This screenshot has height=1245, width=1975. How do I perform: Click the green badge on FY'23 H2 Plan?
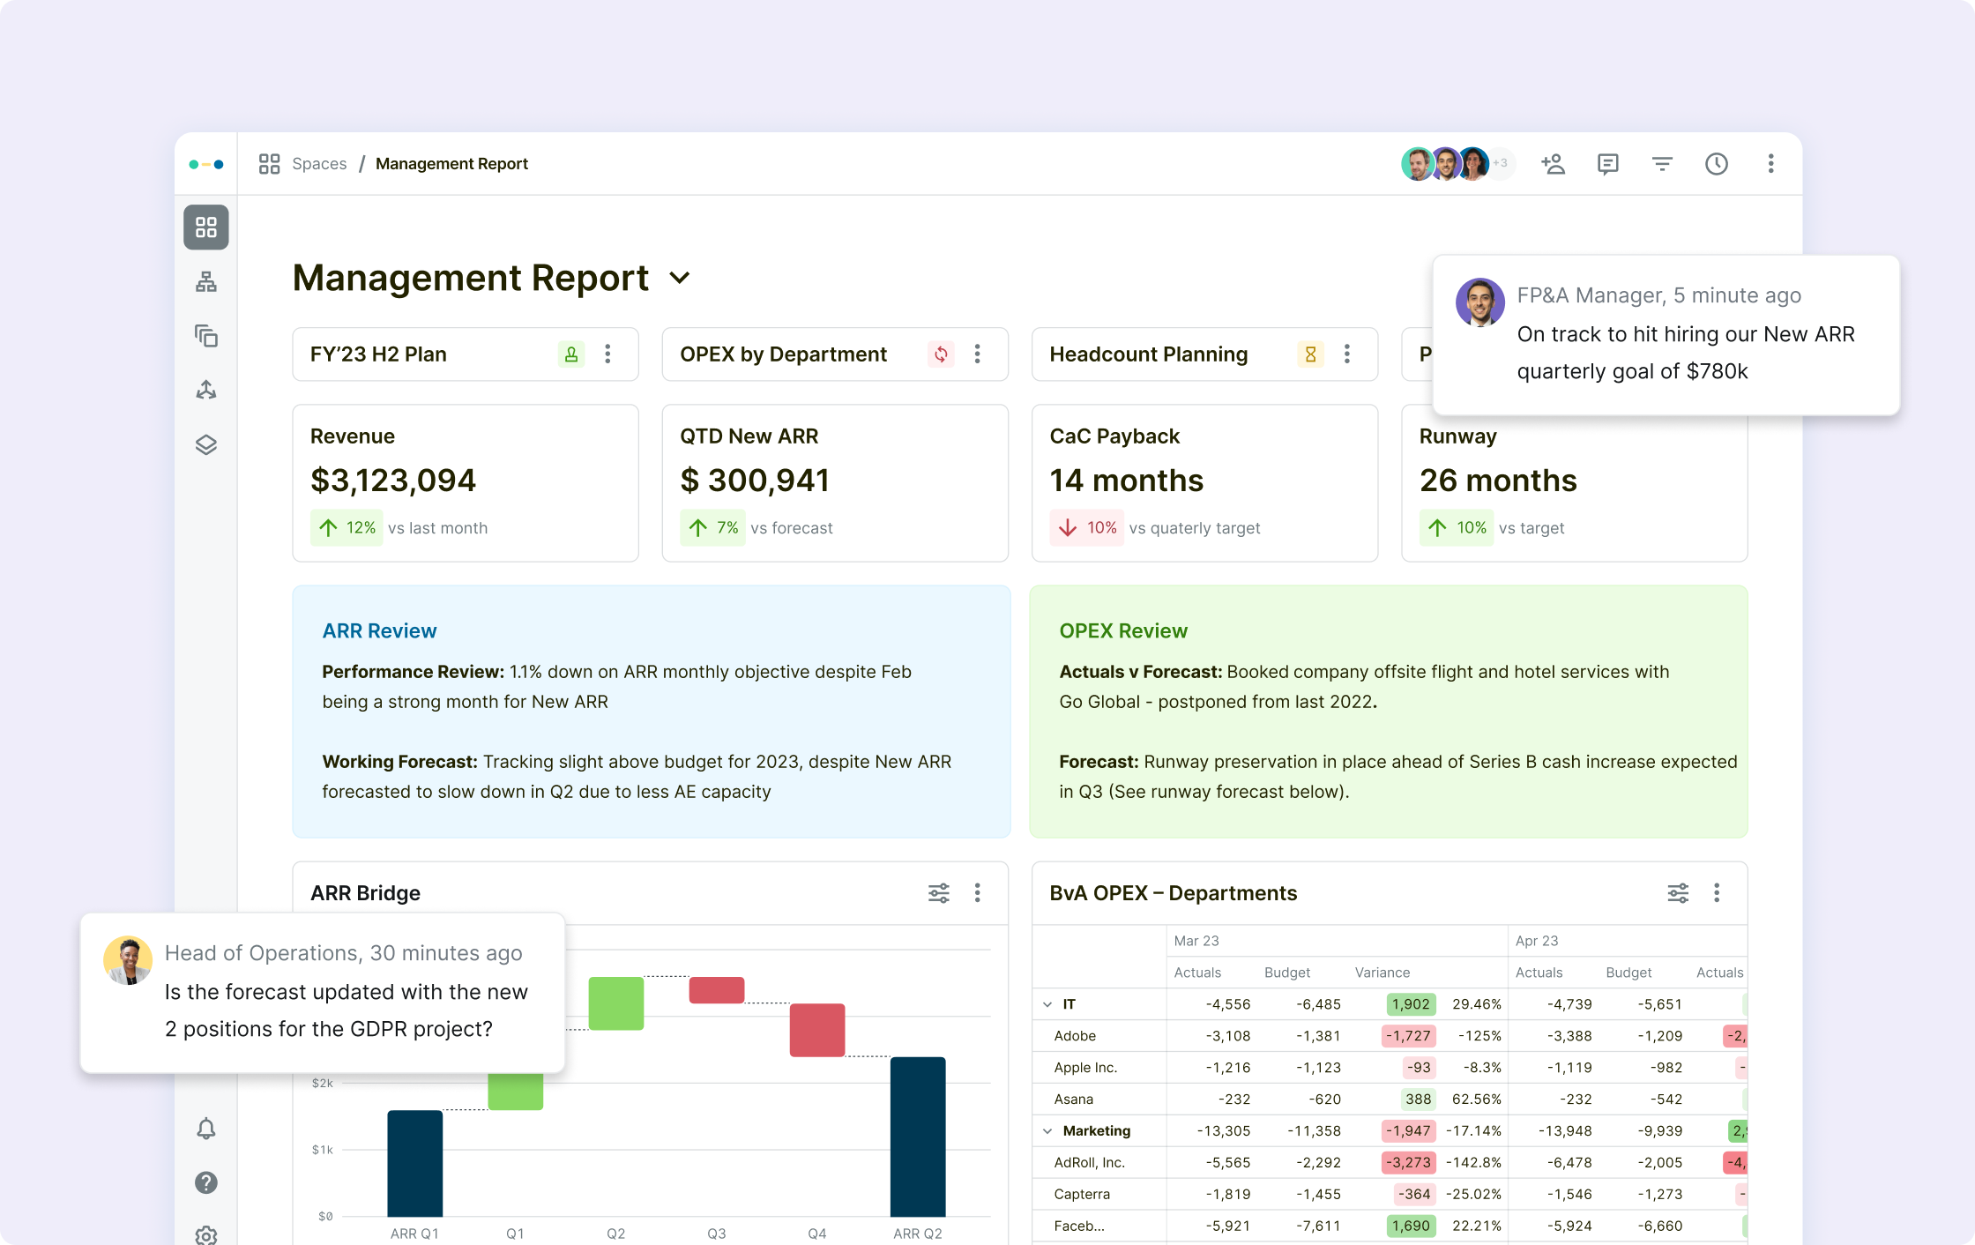point(571,354)
